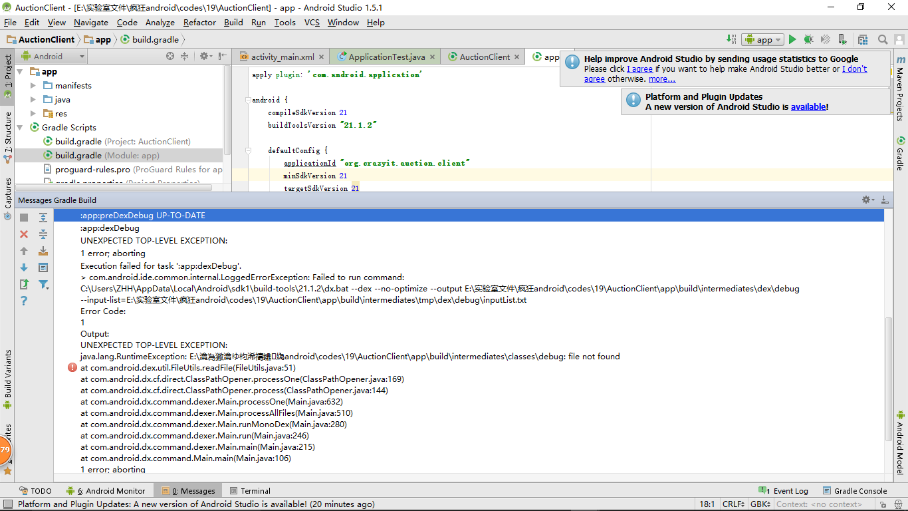Screen dimensions: 908x511
Task: Toggle Maven Projects side panel
Action: point(900,88)
